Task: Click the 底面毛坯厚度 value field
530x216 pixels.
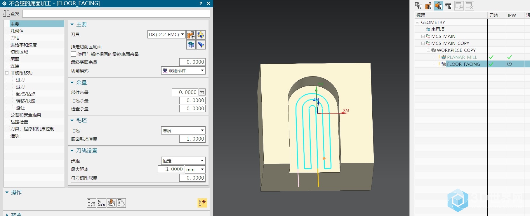Action: (192, 139)
